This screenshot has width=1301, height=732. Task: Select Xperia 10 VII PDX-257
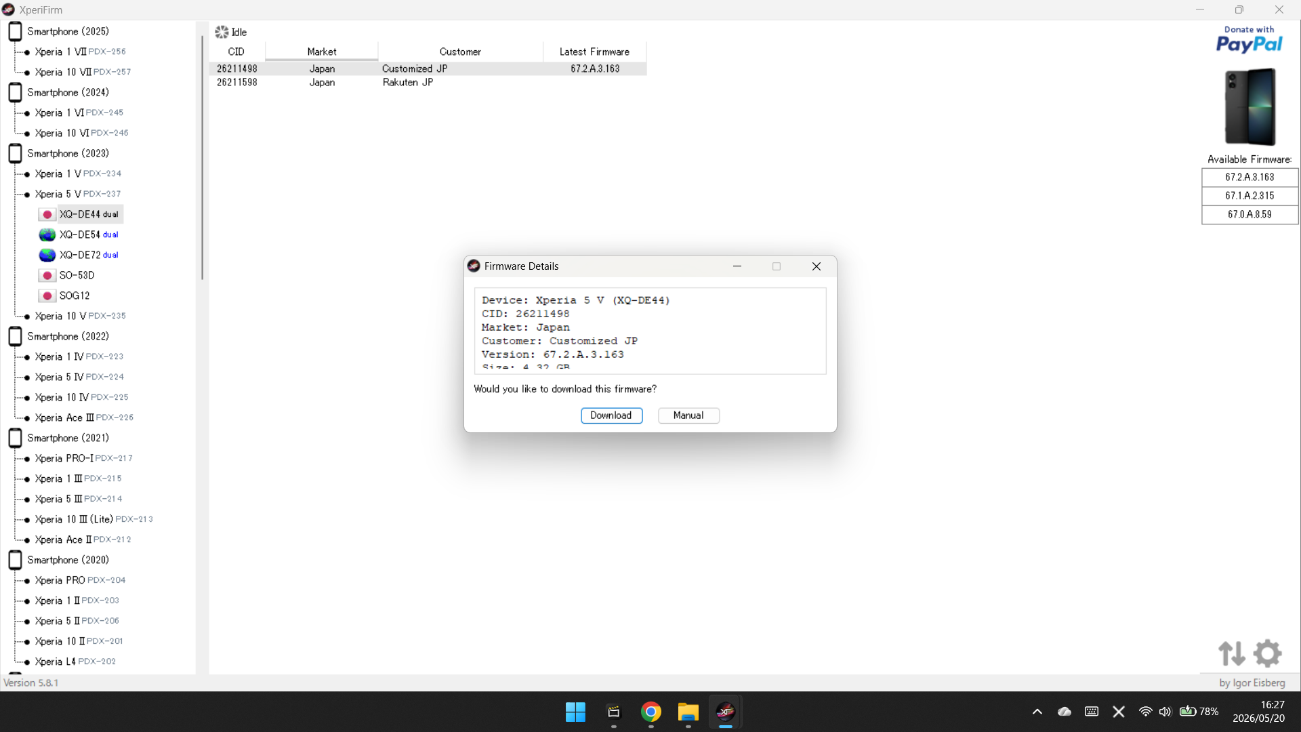pos(83,72)
